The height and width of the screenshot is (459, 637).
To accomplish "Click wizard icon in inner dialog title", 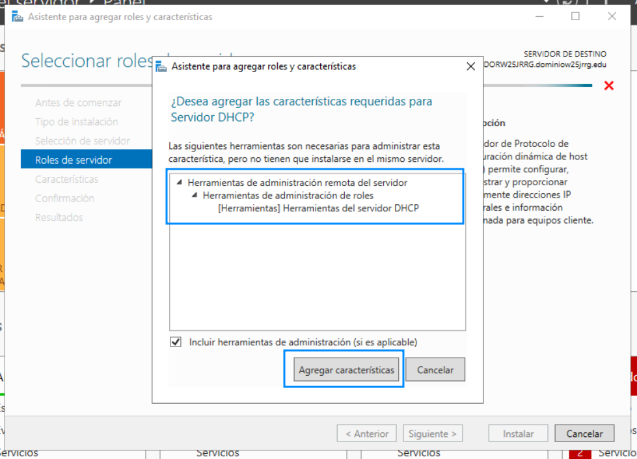I will [x=161, y=66].
